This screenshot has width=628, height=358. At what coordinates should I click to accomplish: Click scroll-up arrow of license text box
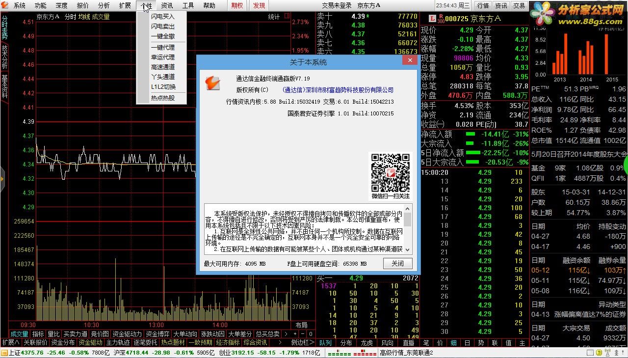(x=408, y=209)
